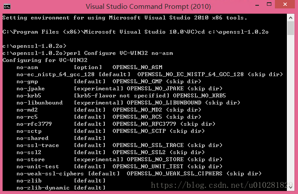This screenshot has height=194, width=298.
Task: Click 'OPENSSL_NO_RC5' text
Action: (137, 117)
